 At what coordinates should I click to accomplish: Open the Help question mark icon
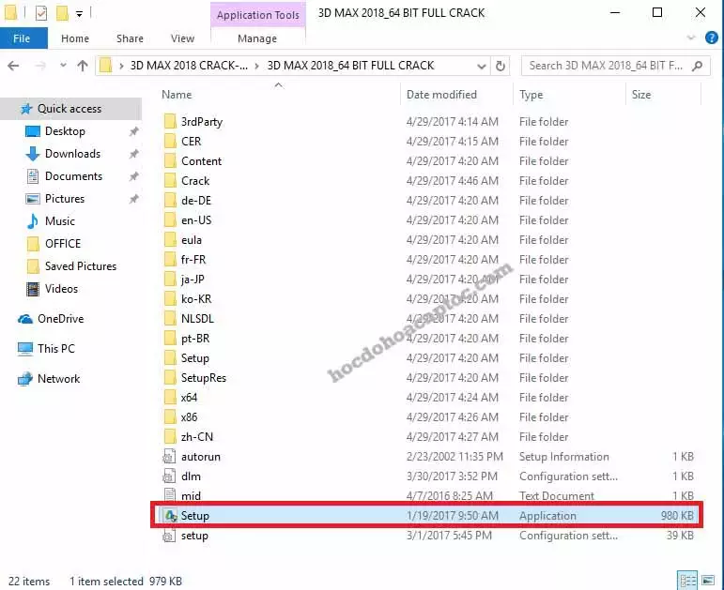coord(712,38)
